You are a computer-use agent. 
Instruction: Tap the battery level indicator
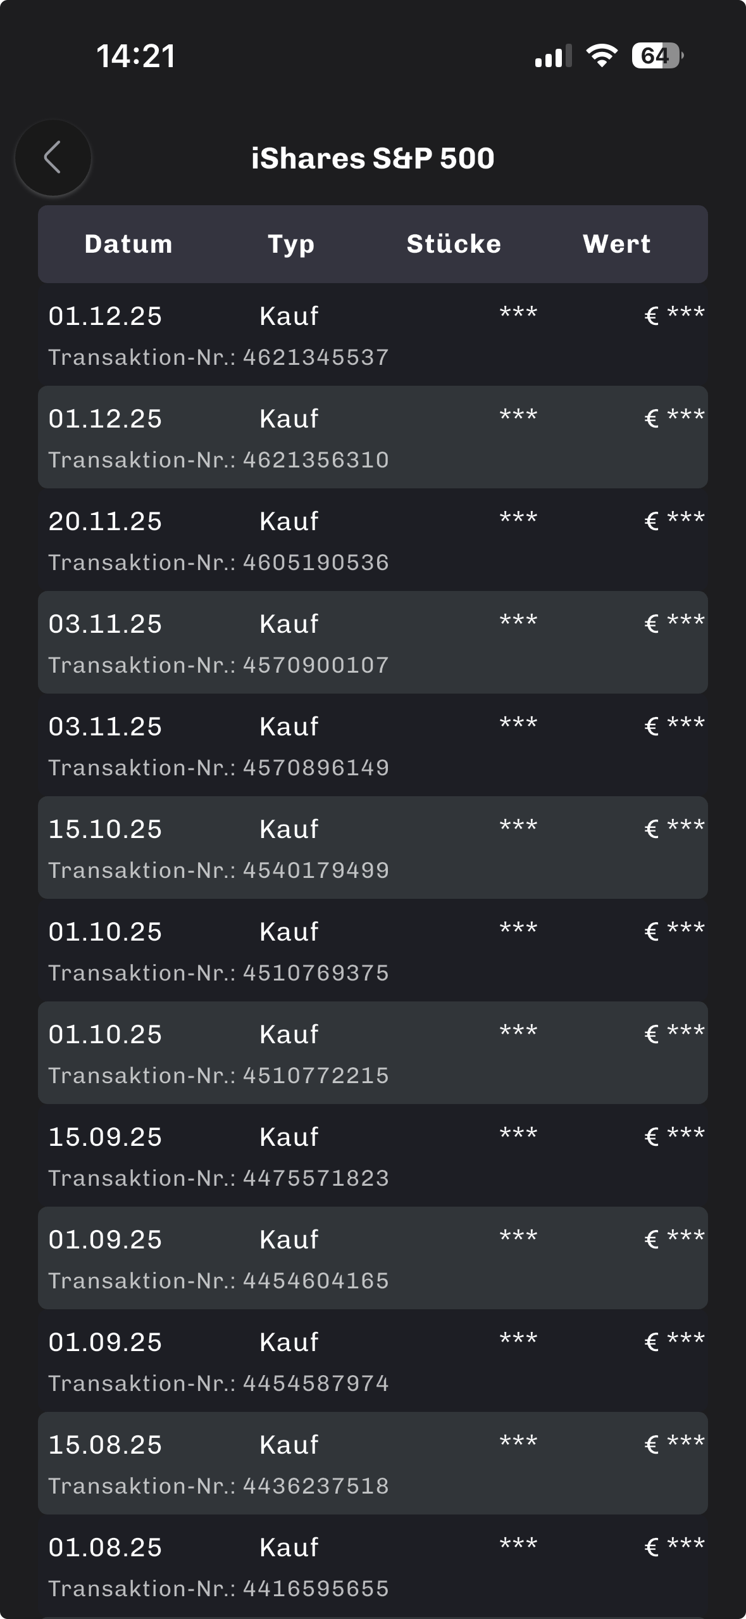click(x=657, y=56)
